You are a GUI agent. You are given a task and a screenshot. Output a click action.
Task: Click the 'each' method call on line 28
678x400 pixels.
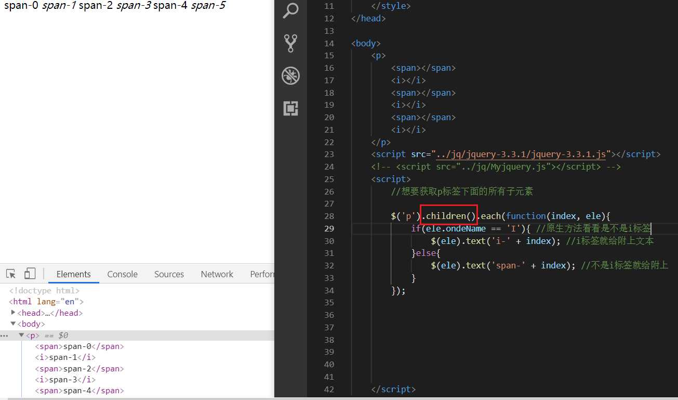click(491, 216)
